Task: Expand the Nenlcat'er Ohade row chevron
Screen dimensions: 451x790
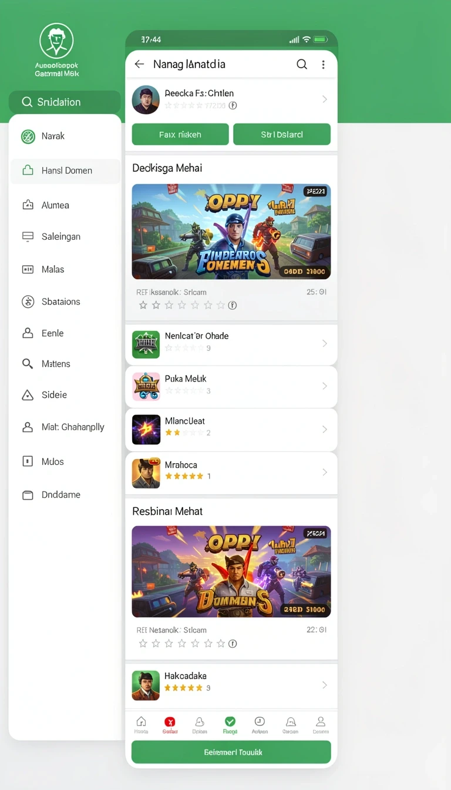Action: point(325,343)
